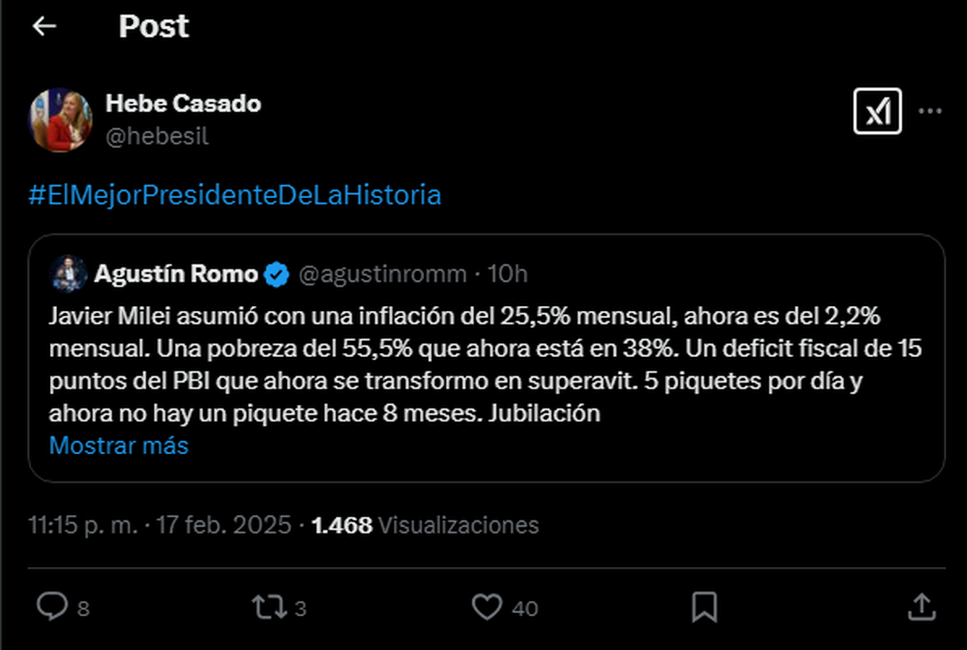The height and width of the screenshot is (650, 967).
Task: Click the 1.468 Visualizaciones count
Action: 425,526
